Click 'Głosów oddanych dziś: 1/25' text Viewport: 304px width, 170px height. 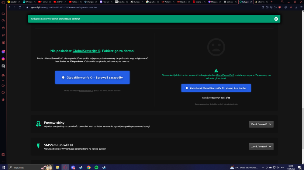click(216, 98)
